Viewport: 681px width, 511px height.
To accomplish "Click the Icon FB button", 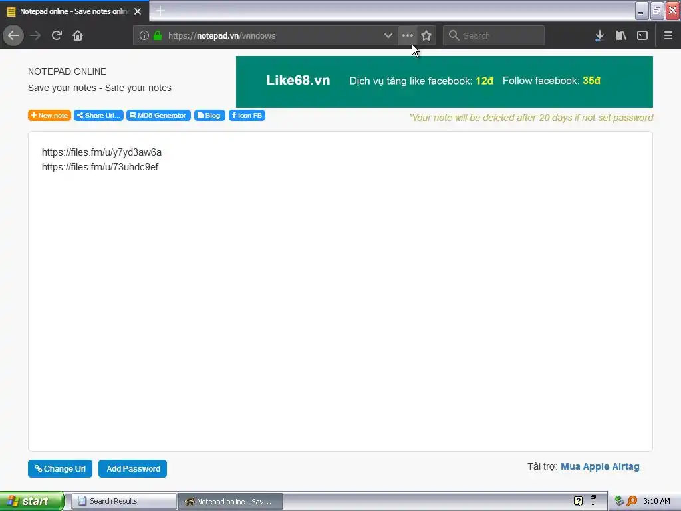I will (247, 116).
